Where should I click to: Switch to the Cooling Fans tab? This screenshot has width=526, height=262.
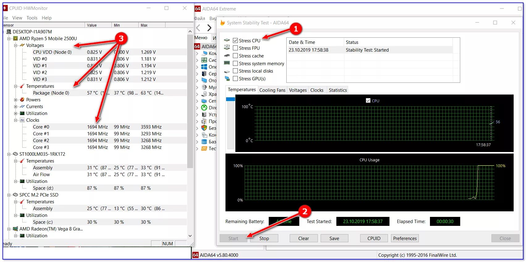[272, 90]
